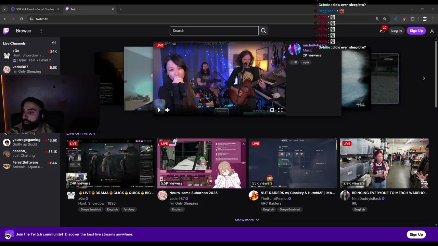Reload the page in the browser
This screenshot has height=246, width=438.
21,19
